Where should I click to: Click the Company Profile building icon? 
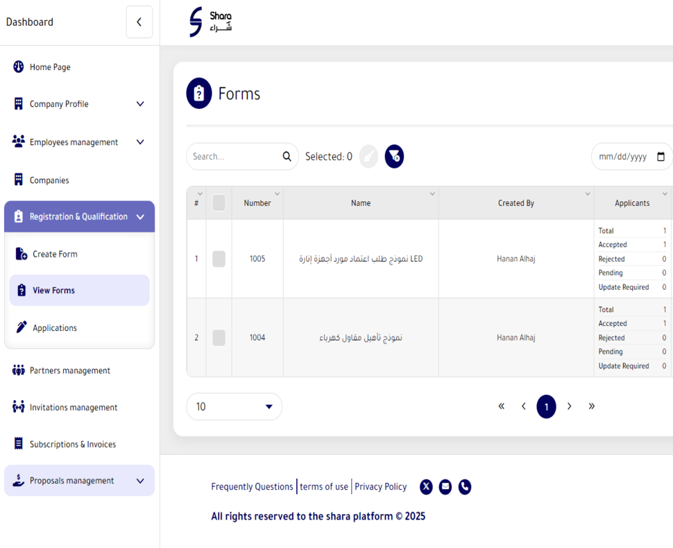click(19, 103)
